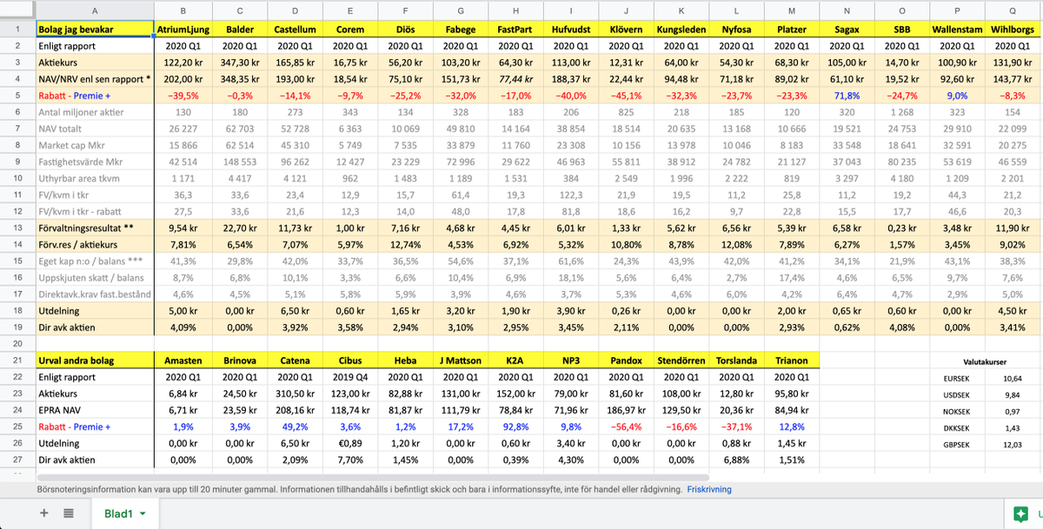Click Diös share price 56,20 kr
Screen dimensions: 1043x529
404,62
